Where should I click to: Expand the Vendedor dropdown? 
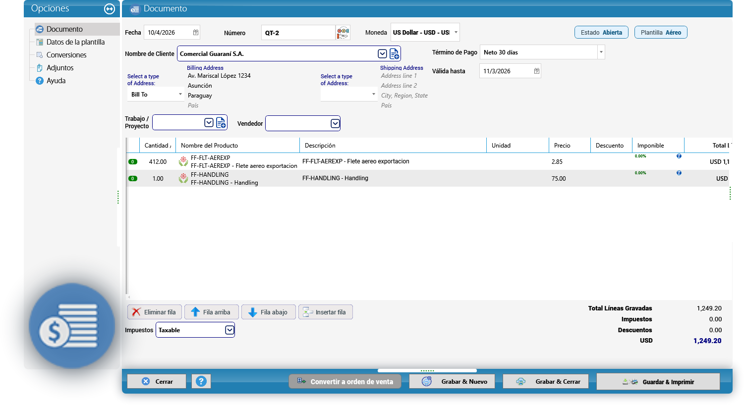coord(335,123)
